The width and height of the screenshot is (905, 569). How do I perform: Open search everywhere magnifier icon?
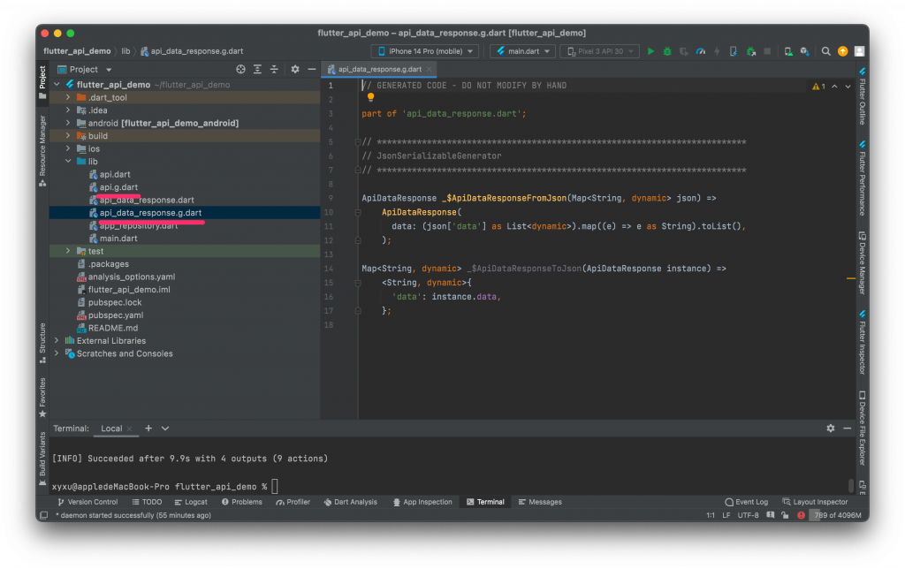pos(825,51)
